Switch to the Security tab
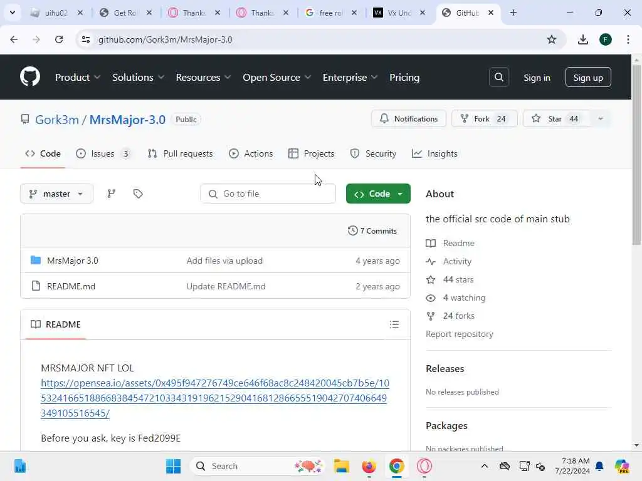 (x=373, y=153)
